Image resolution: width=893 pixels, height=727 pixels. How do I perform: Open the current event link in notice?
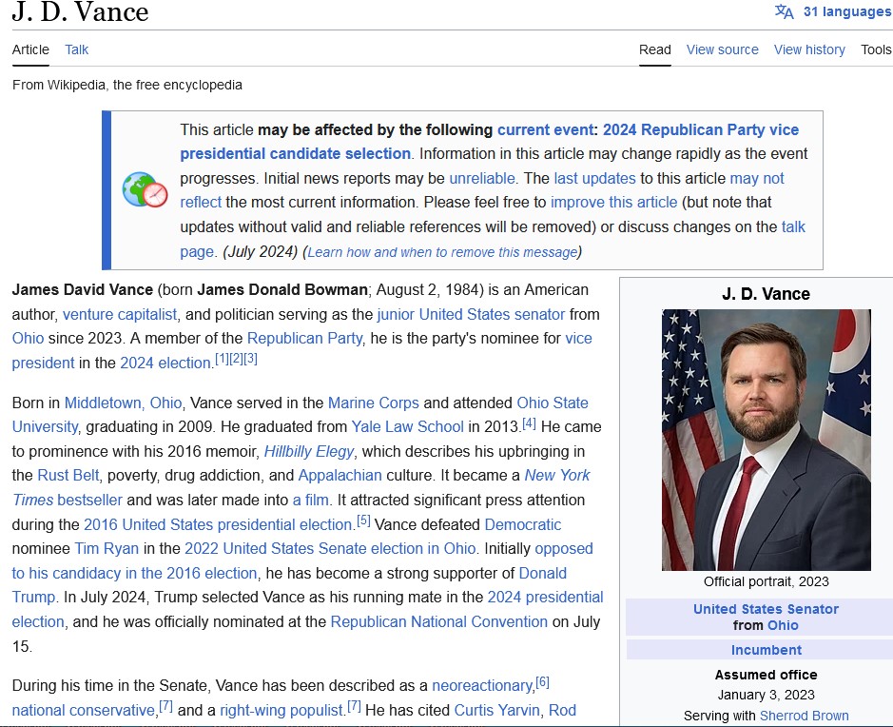point(546,130)
